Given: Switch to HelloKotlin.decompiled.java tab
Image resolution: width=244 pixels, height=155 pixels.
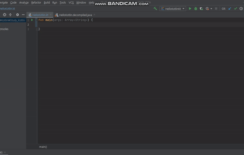Looking at the screenshot, I should [x=76, y=15].
